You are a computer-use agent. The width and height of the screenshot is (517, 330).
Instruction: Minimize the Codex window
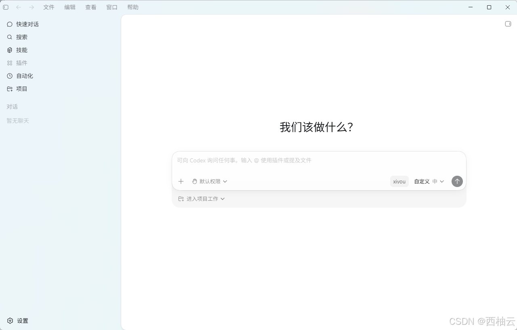[471, 7]
